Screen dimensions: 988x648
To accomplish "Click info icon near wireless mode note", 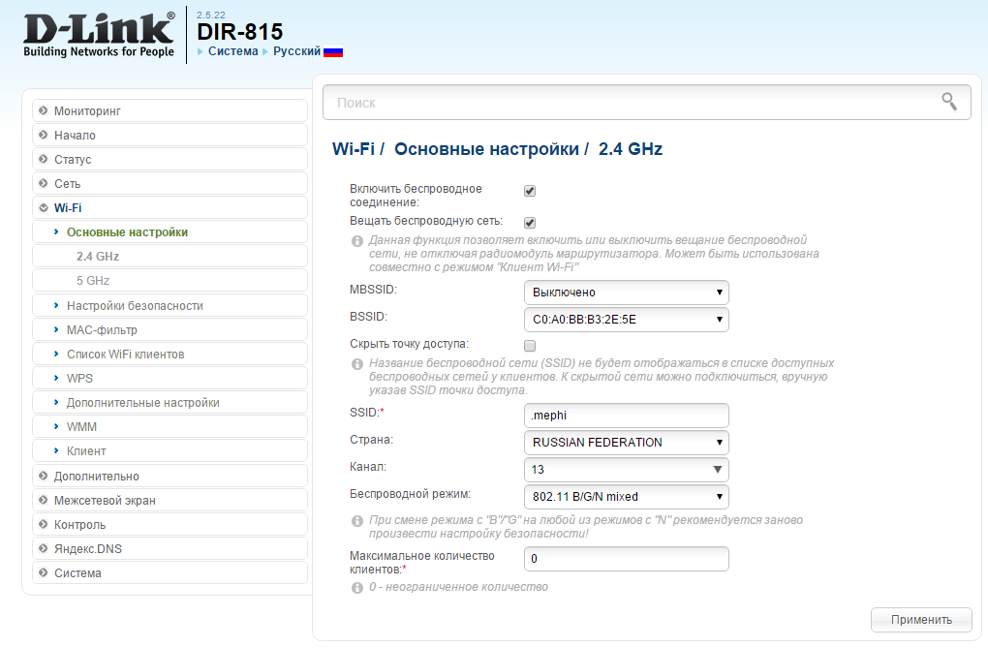I will tap(357, 521).
